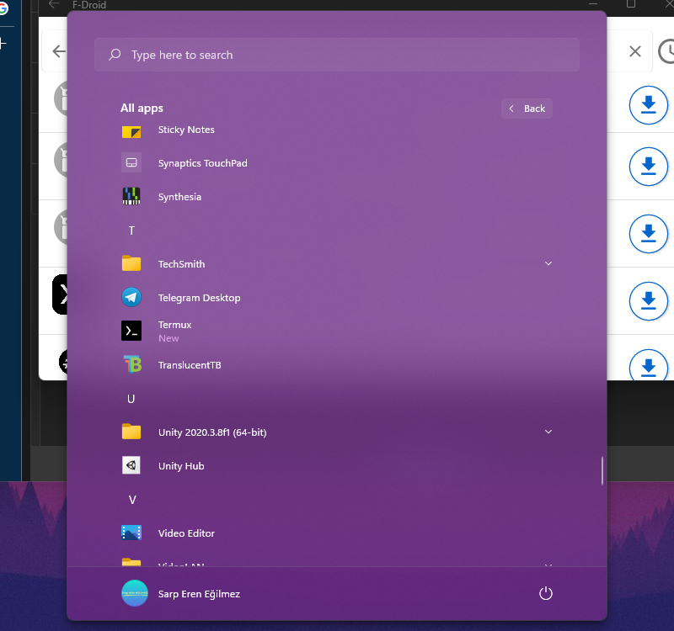Select the Unity Hub label
The width and height of the screenshot is (674, 631).
click(x=181, y=466)
